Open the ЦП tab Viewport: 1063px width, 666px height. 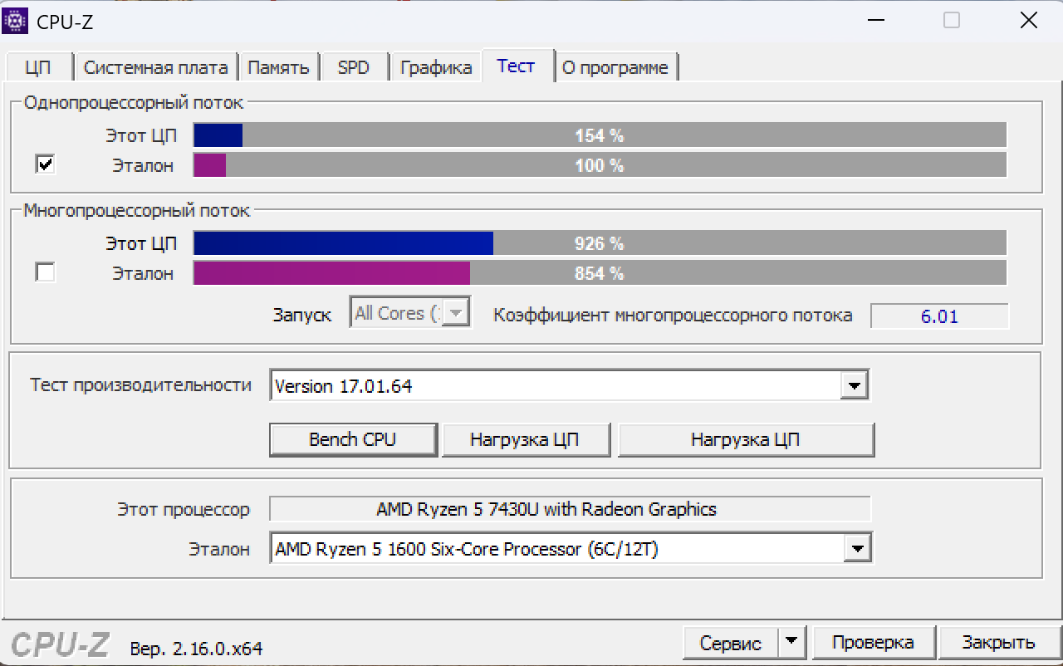38,68
